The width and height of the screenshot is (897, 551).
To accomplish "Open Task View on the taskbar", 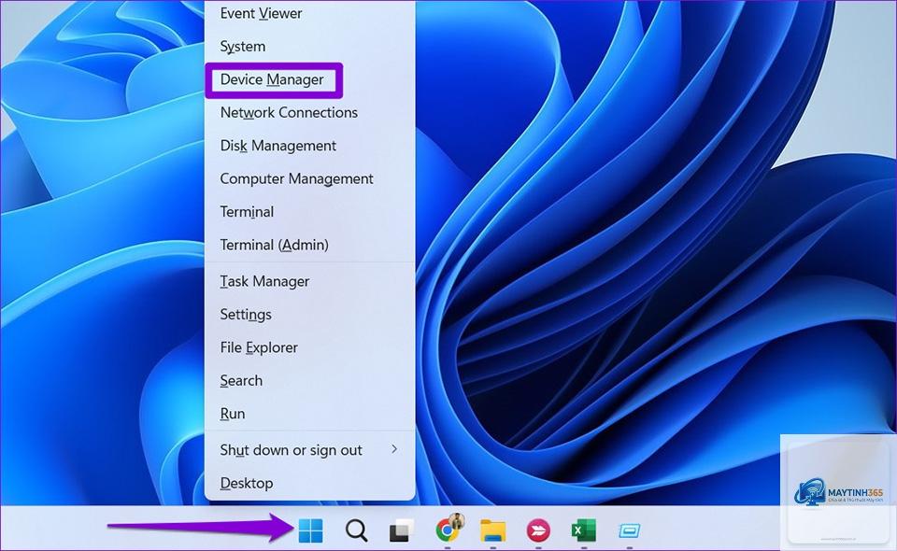I will [402, 530].
